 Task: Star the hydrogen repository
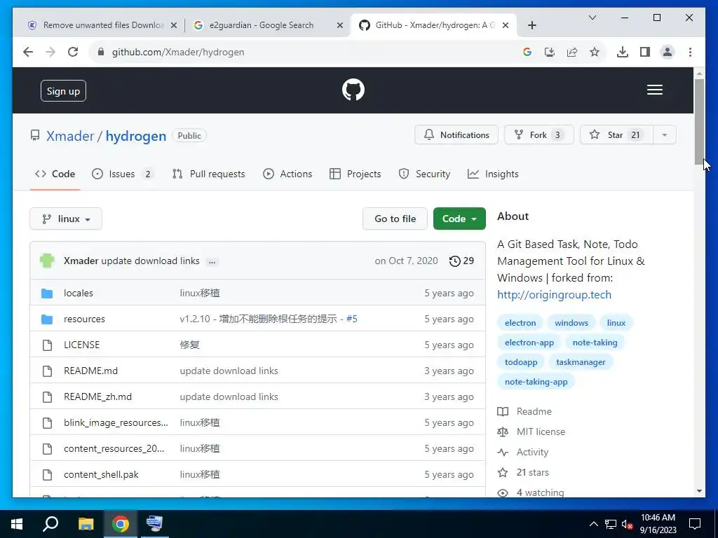(x=616, y=135)
